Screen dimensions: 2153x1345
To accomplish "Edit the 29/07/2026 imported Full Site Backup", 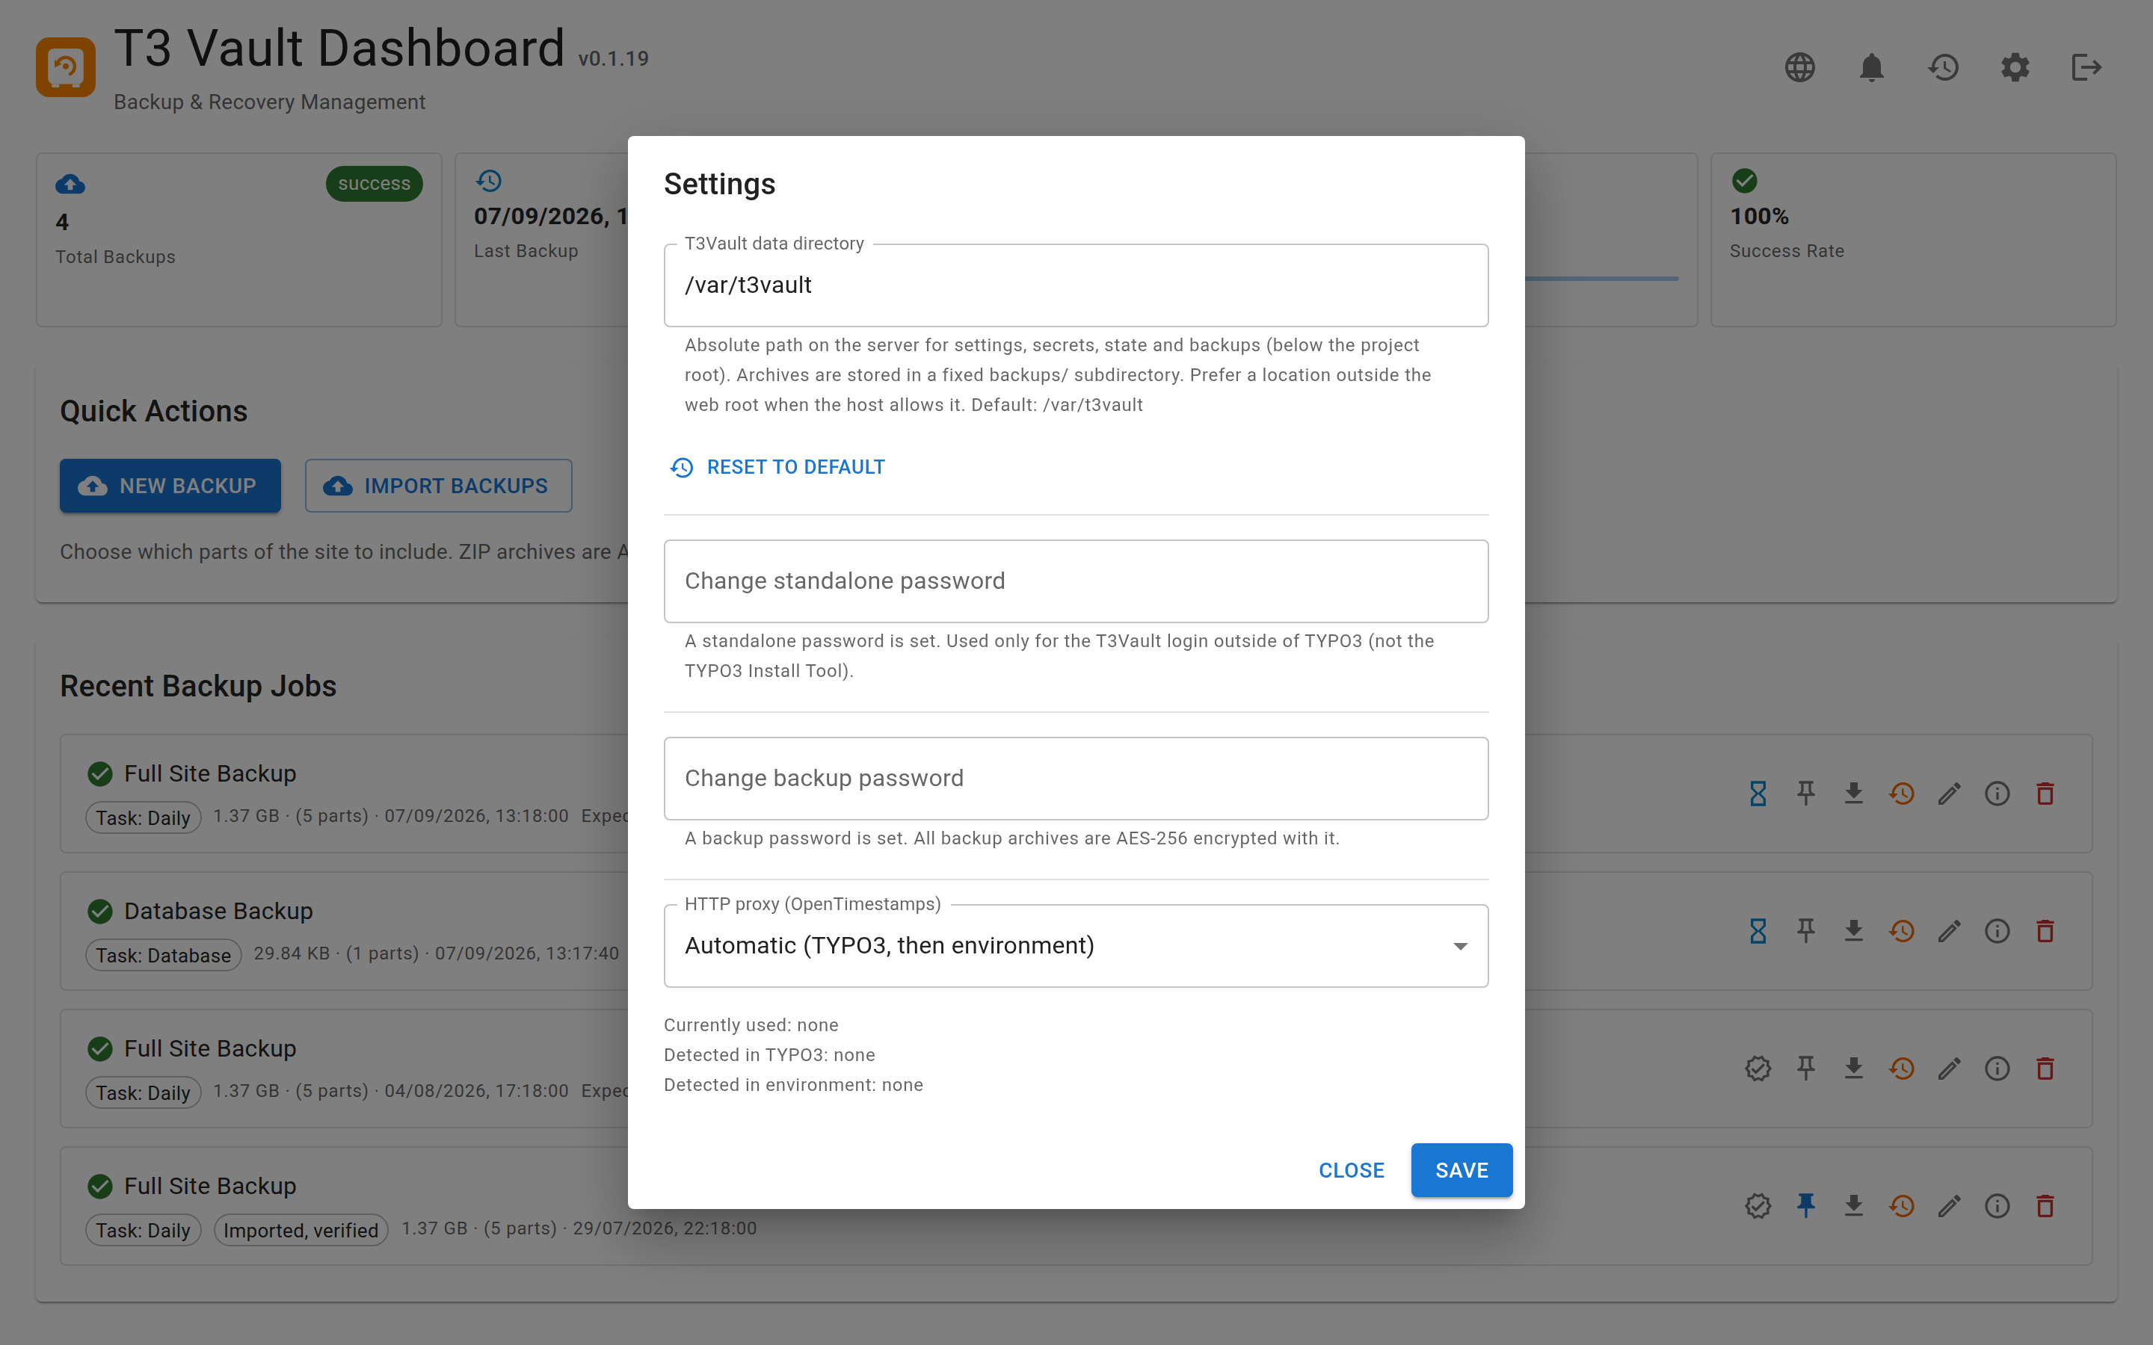I will point(1949,1206).
